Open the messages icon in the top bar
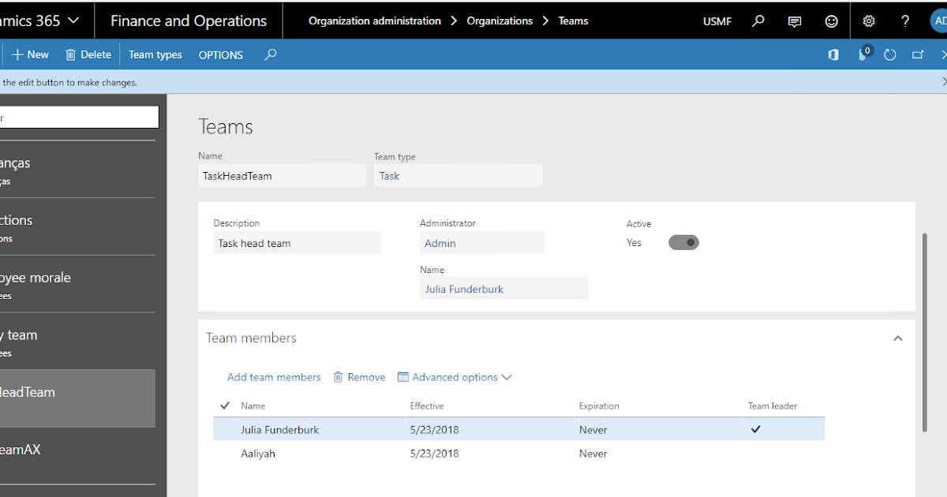947x497 pixels. click(795, 21)
